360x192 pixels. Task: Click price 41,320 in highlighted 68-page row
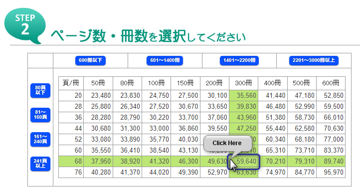[x=157, y=162]
